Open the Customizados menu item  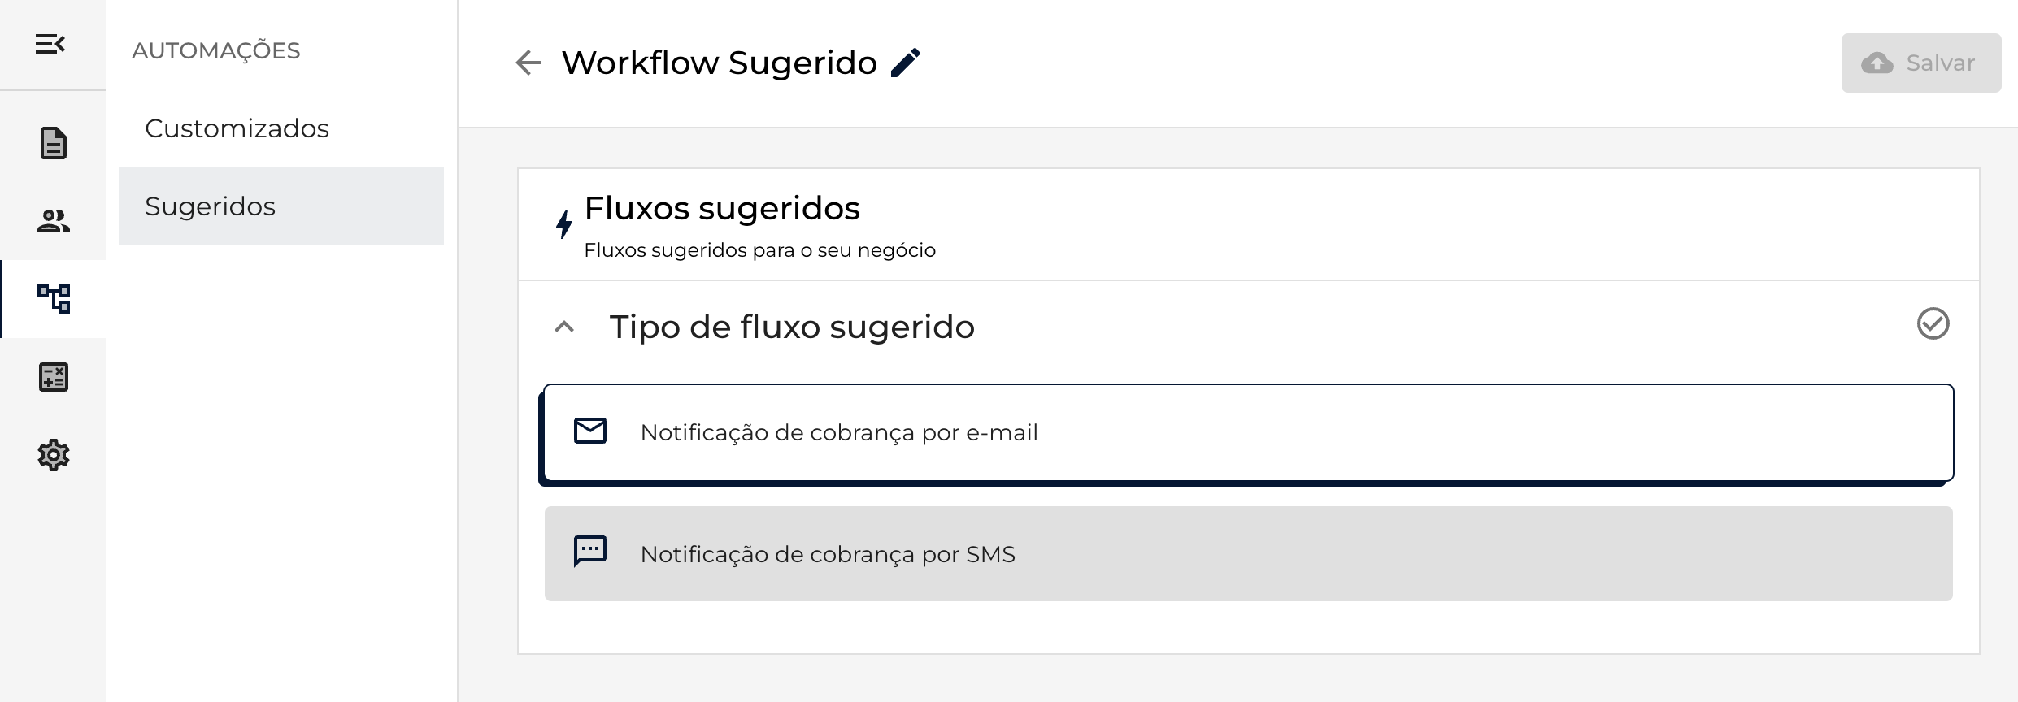tap(237, 128)
